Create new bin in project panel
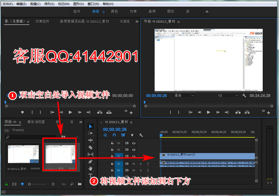 pos(80,184)
